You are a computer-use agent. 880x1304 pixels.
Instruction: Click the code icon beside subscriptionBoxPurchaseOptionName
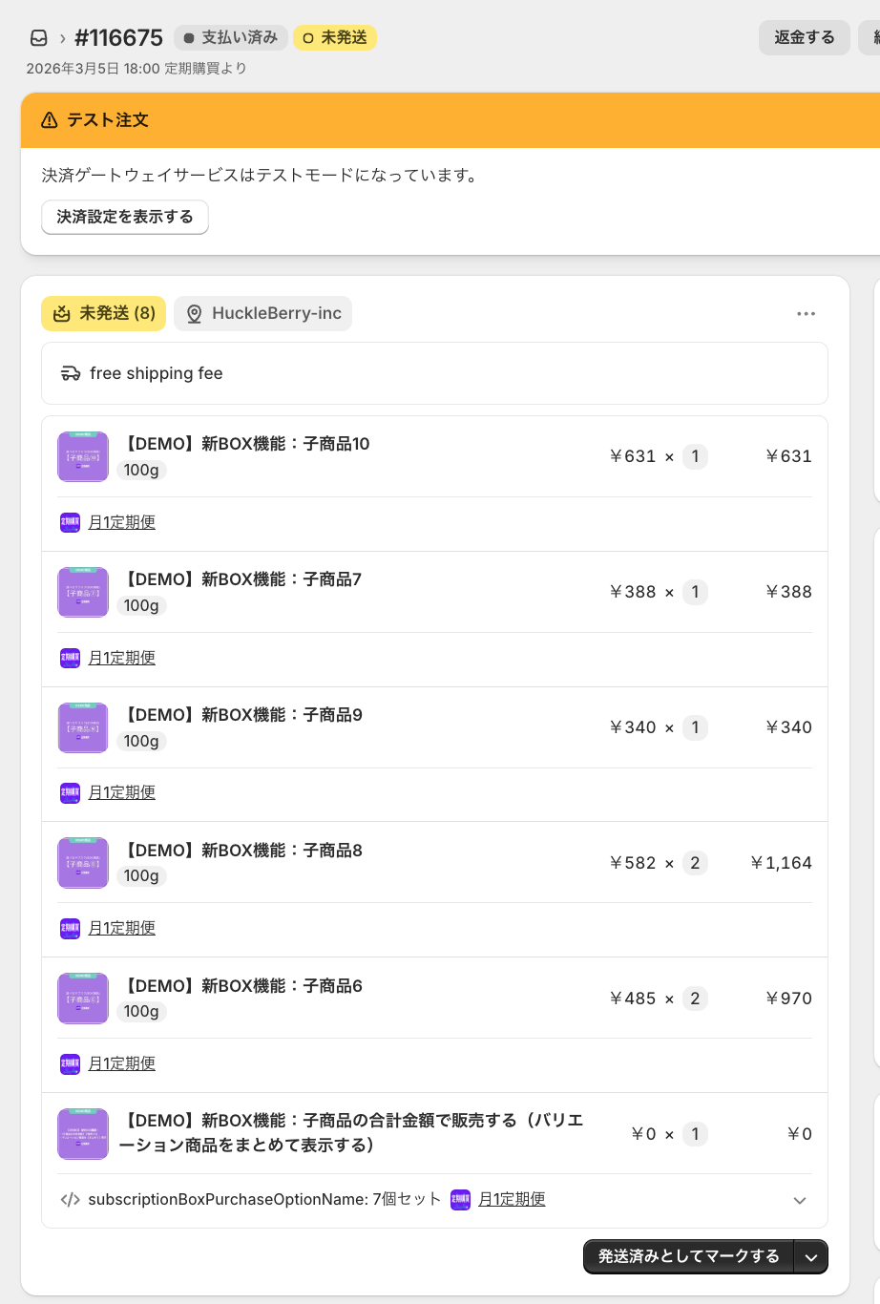(x=70, y=1200)
